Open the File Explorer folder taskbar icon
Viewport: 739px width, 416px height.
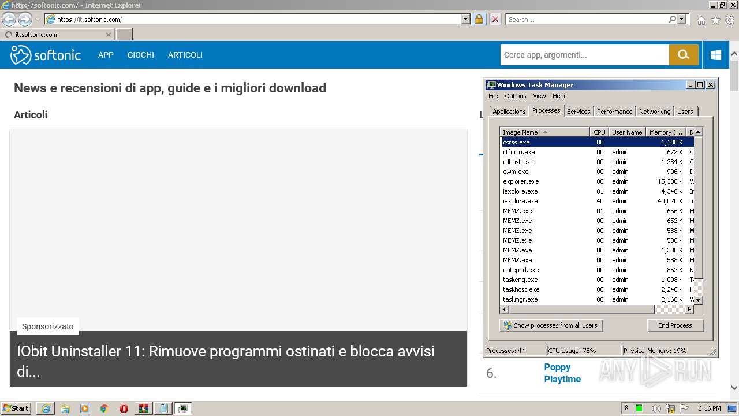[x=65, y=408]
